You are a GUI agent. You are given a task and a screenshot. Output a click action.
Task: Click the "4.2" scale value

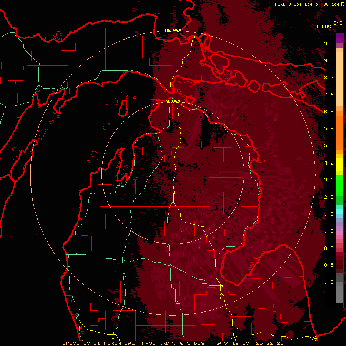[x=329, y=163]
